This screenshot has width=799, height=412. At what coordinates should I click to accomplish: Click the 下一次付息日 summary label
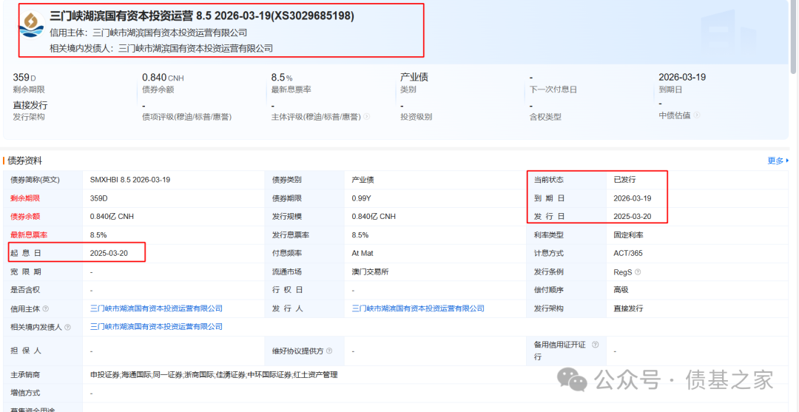(553, 90)
